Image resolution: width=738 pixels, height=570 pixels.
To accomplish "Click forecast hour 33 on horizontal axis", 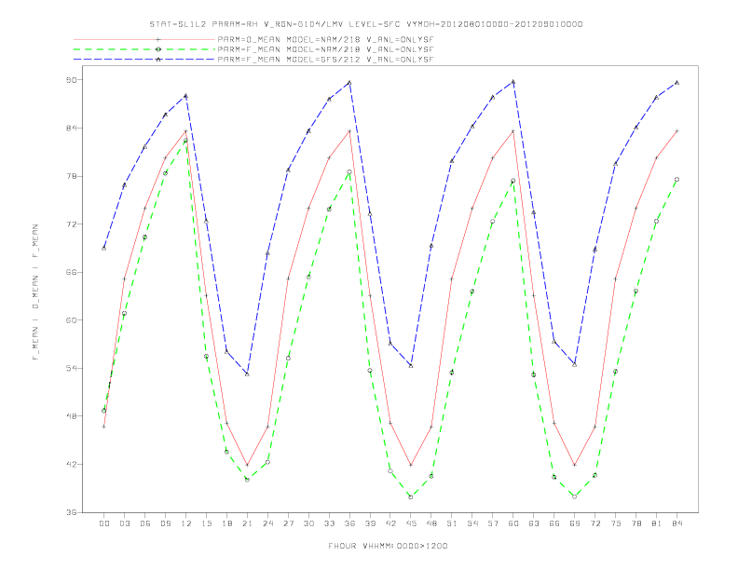I will pyautogui.click(x=329, y=523).
